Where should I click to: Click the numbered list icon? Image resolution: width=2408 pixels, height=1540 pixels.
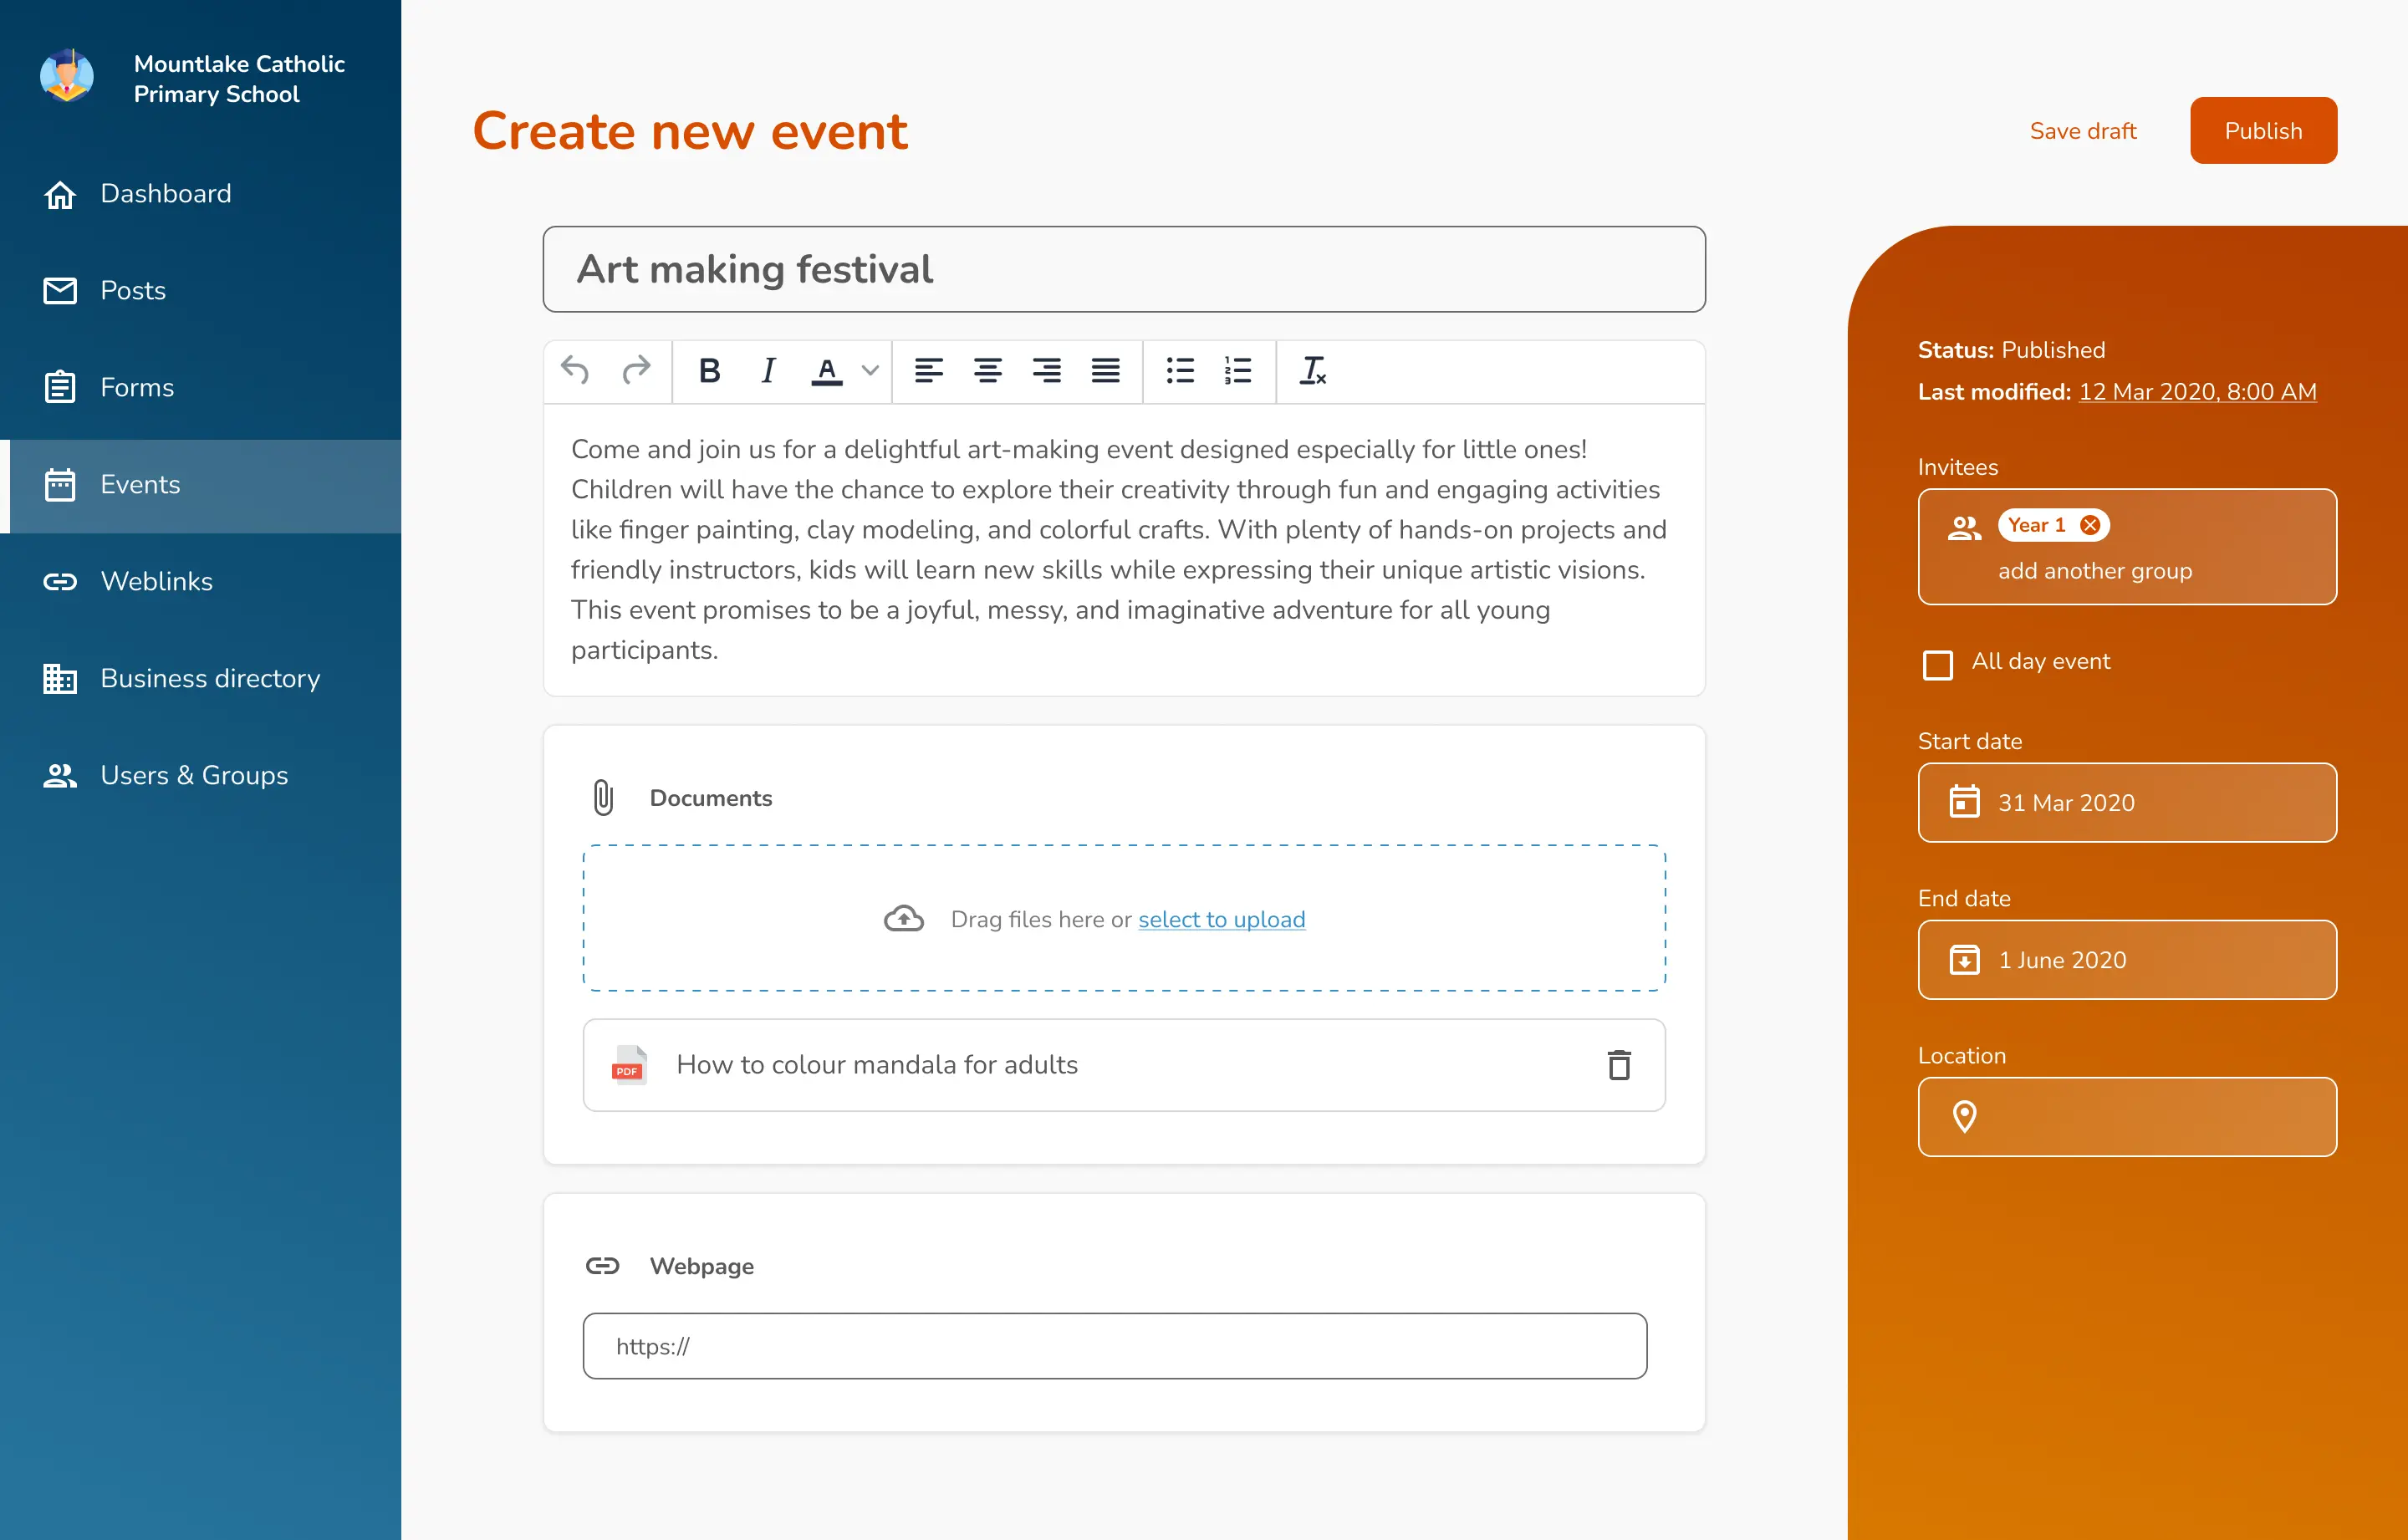pos(1239,370)
